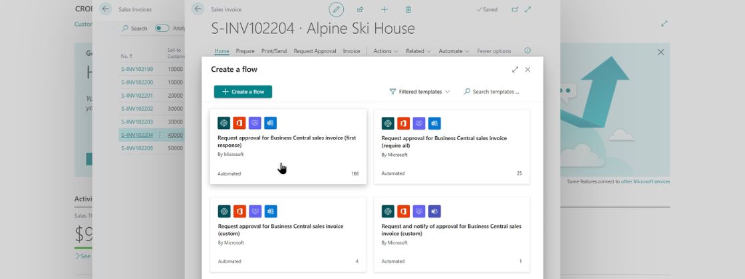Screen dimensions: 745x279
Task: Open invoice S-INV102203 link
Action: click(x=137, y=122)
